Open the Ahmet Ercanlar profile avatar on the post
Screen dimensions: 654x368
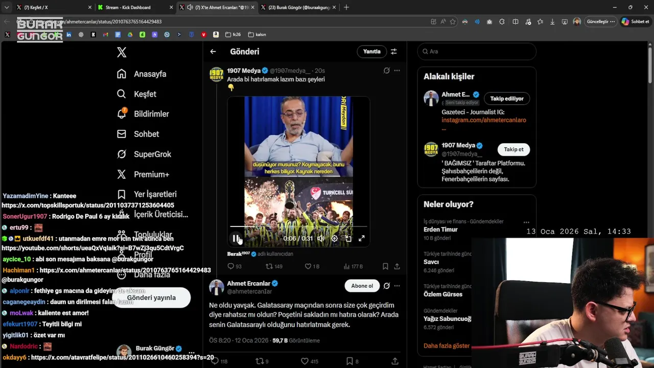[217, 287]
